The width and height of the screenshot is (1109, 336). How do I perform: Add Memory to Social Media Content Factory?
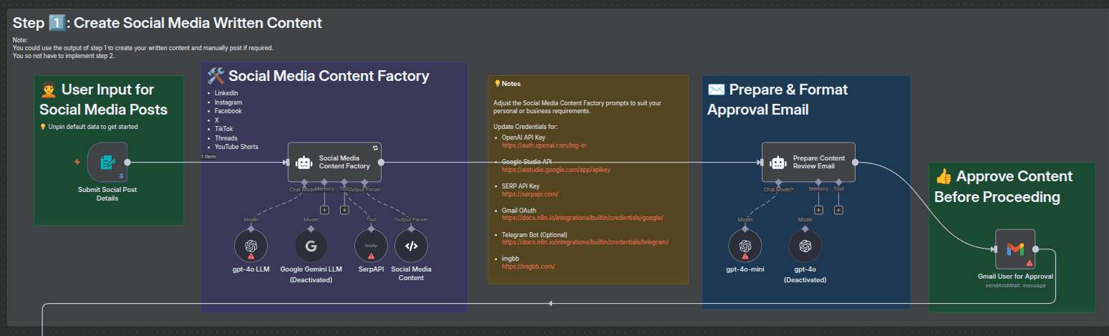click(x=324, y=210)
